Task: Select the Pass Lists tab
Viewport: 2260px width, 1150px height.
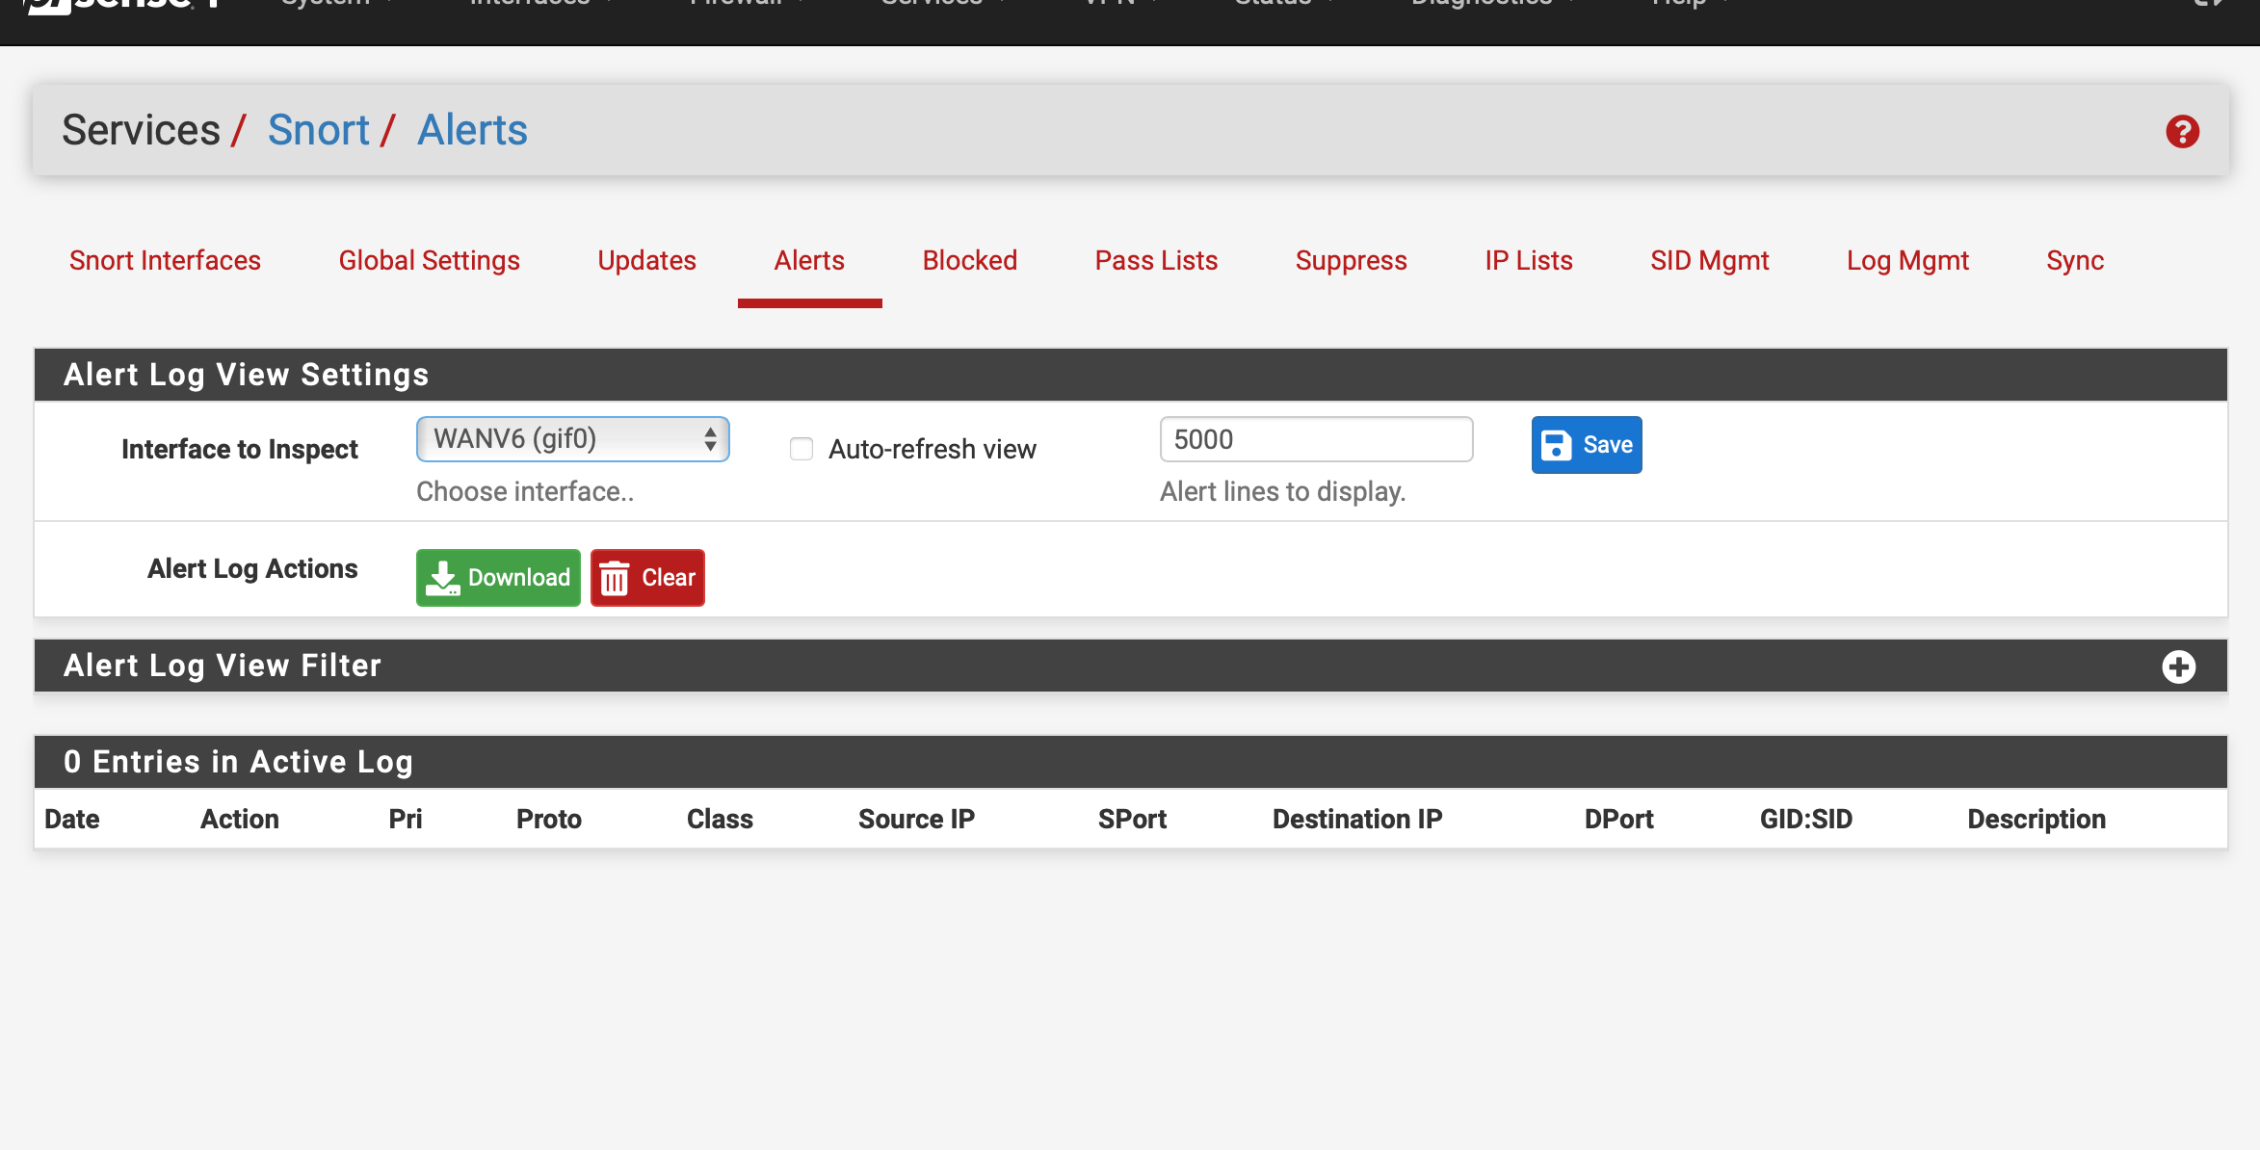Action: [x=1156, y=260]
